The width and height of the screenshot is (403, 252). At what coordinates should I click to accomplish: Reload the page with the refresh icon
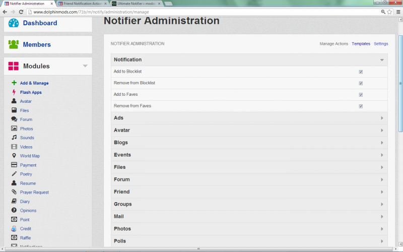coord(21,12)
